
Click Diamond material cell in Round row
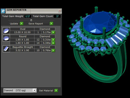pyautogui.click(x=45, y=36)
